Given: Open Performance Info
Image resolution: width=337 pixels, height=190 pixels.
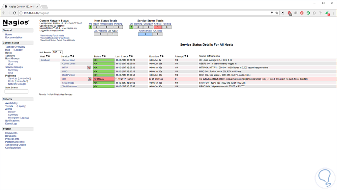Looking at the screenshot, I should (x=15, y=142).
